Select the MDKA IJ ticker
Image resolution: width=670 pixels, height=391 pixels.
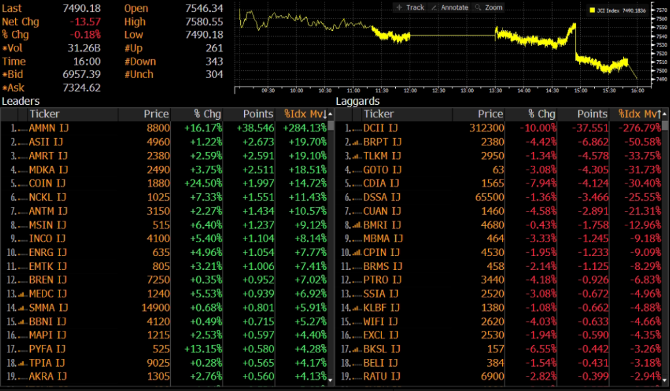[48, 170]
